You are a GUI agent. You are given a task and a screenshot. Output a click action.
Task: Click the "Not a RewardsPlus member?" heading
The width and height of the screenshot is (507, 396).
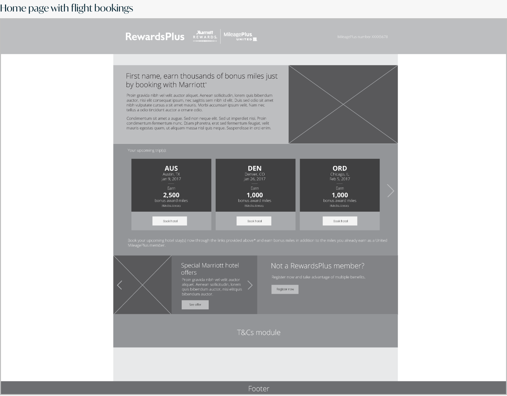point(318,266)
